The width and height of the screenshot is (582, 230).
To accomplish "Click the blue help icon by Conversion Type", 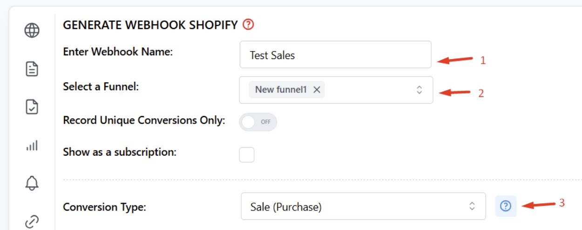I will tap(506, 206).
